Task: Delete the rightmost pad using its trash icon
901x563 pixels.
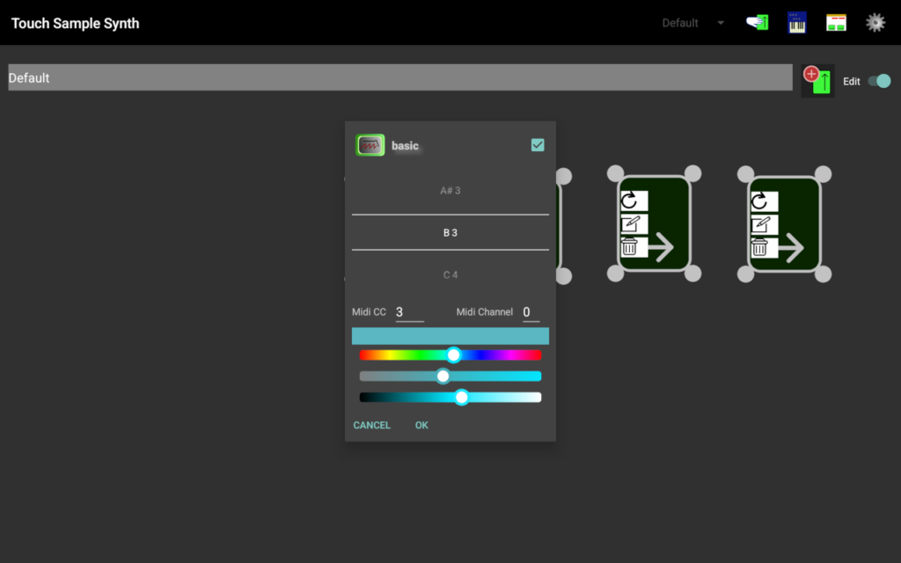Action: tap(760, 247)
